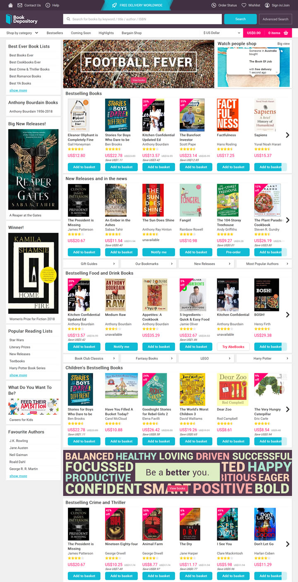298x582 pixels.
Task: Click the Help info icon
Action: point(48,5)
